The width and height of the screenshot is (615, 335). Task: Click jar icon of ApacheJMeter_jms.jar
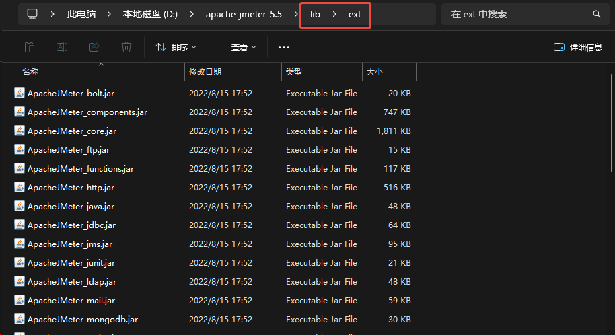click(x=20, y=244)
